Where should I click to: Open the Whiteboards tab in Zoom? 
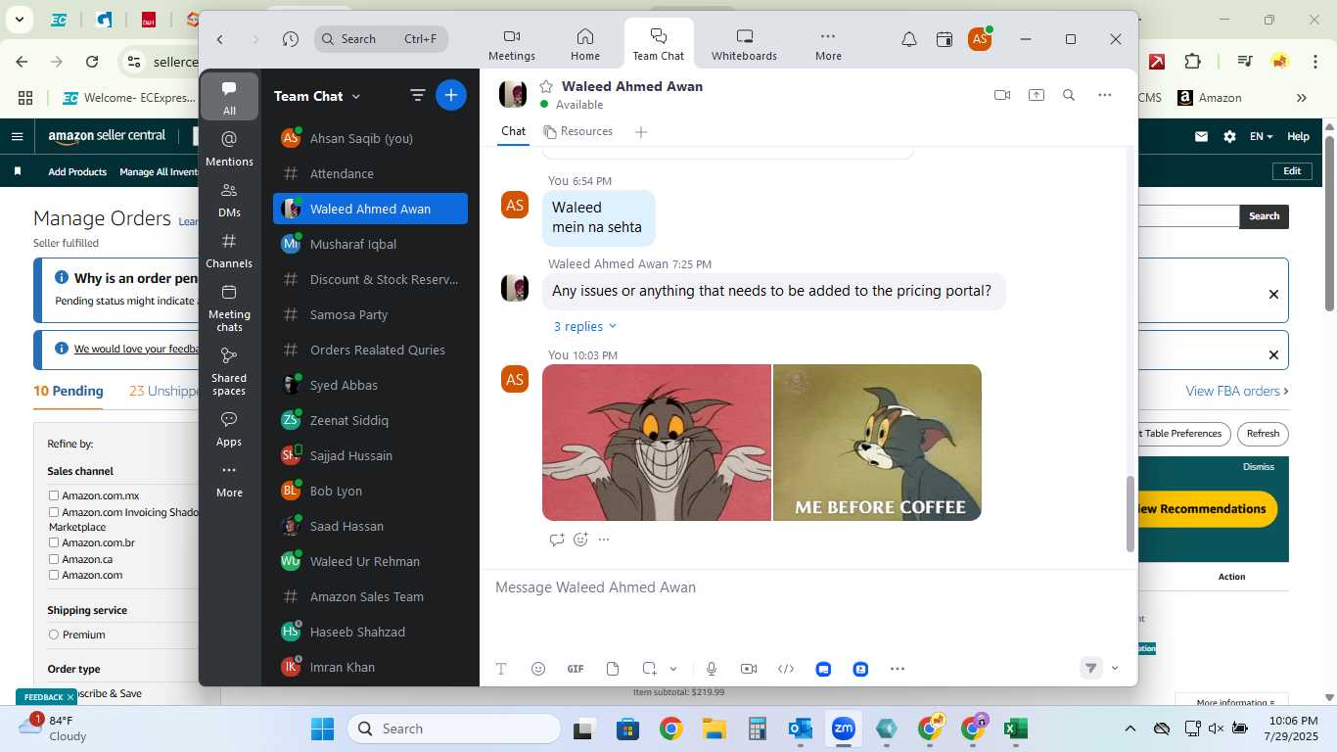(x=744, y=45)
